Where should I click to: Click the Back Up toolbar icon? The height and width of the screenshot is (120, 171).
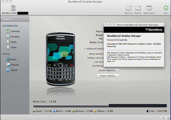pyautogui.click(x=129, y=8)
